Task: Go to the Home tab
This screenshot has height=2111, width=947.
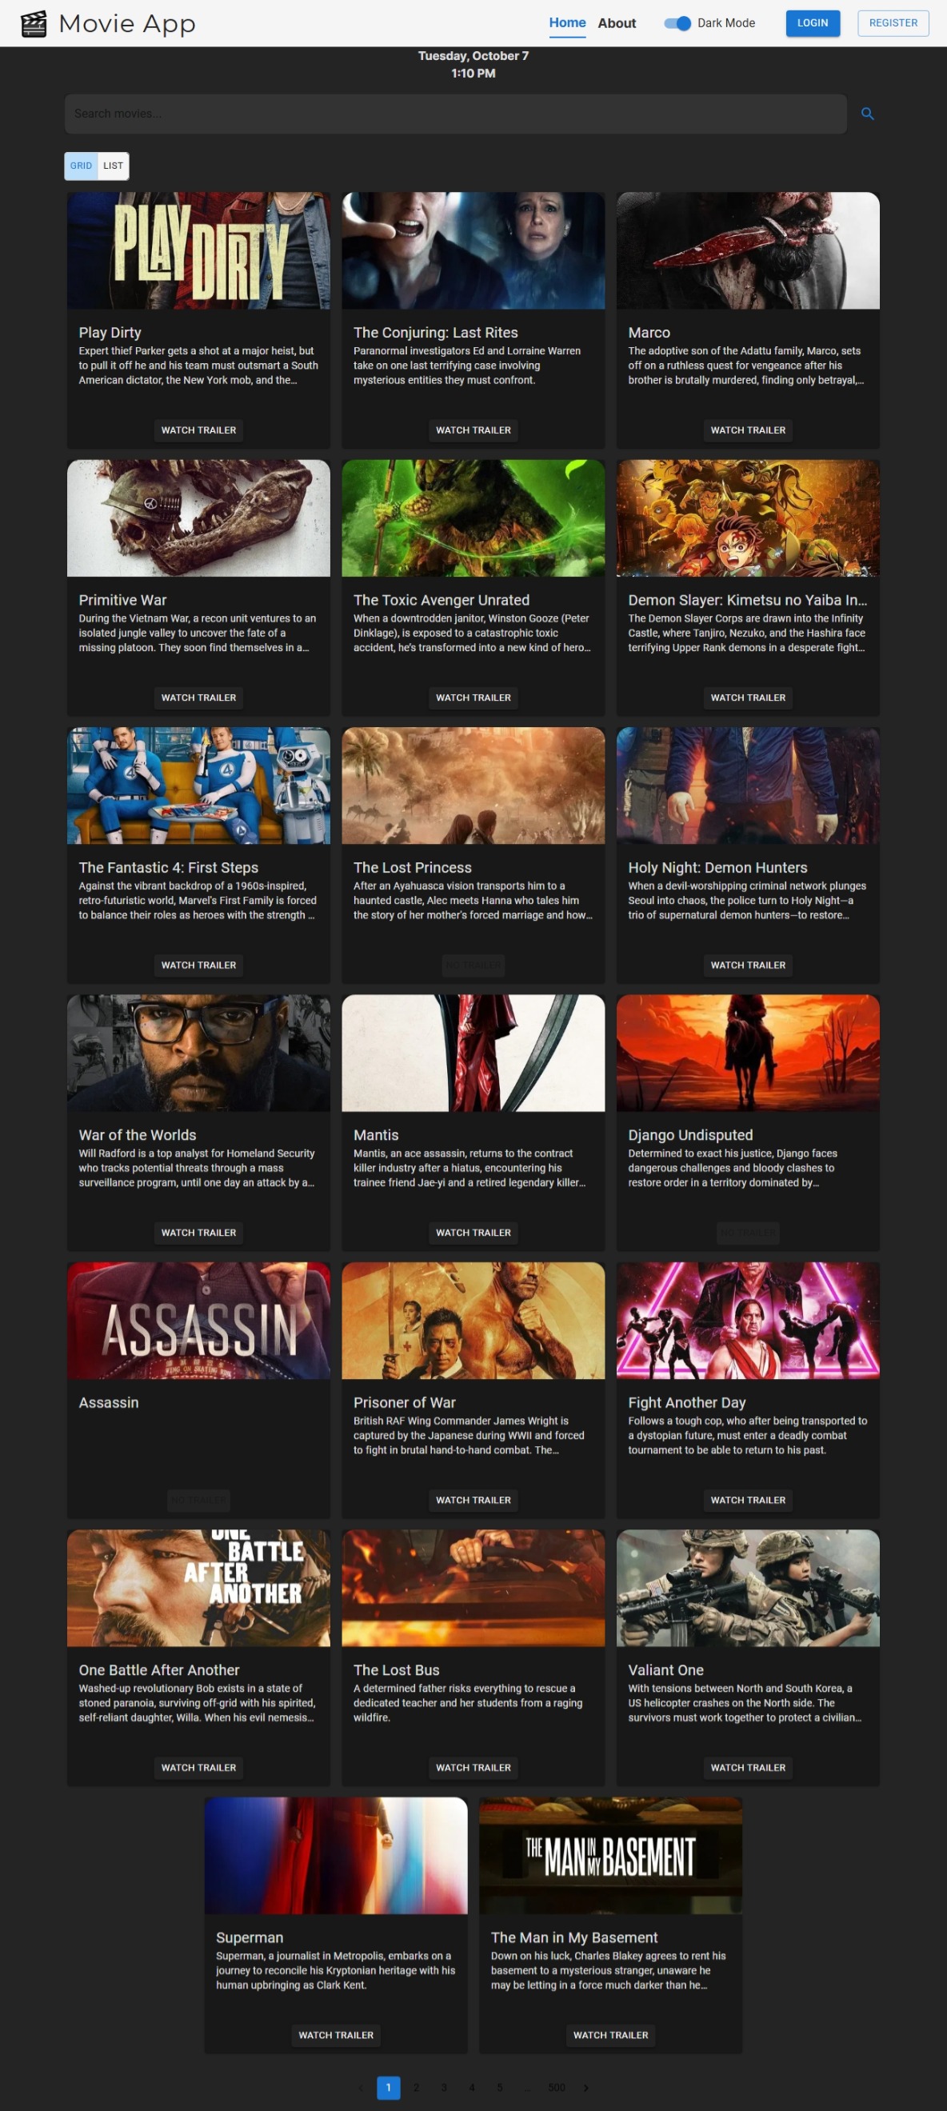Action: (x=567, y=23)
